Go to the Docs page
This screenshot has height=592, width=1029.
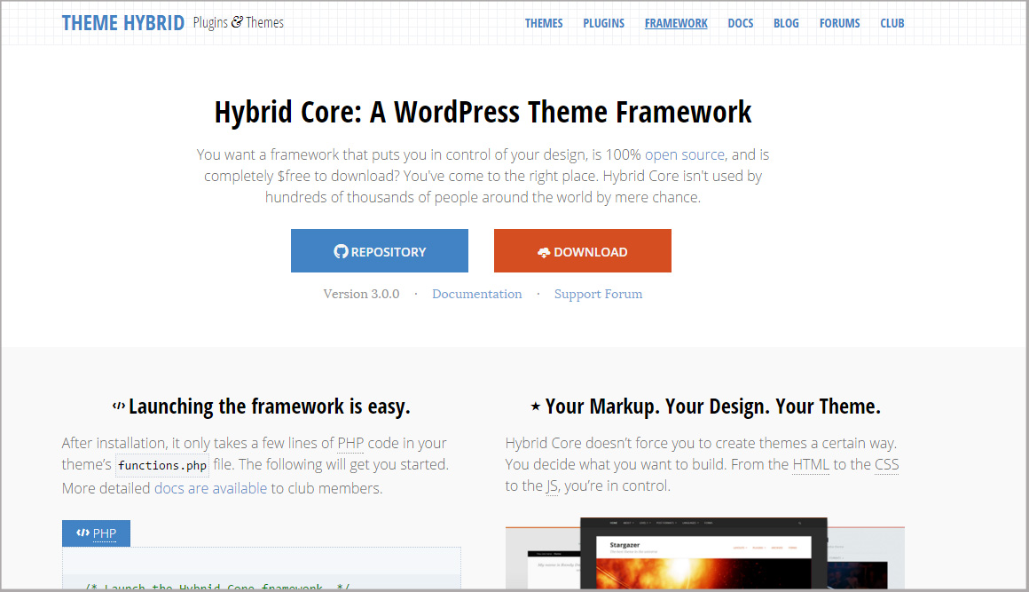tap(740, 23)
